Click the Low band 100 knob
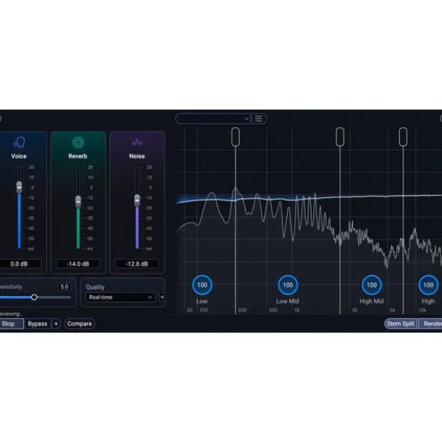Viewport: 442px width, 443px height. [202, 285]
